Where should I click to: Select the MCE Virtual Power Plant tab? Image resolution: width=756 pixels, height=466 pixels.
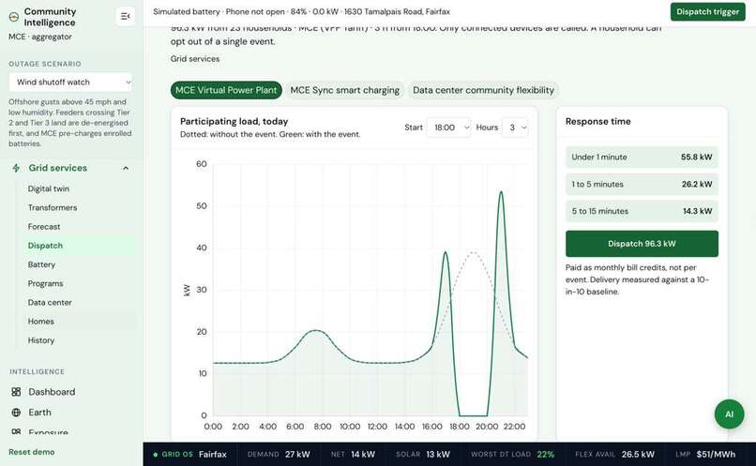[226, 90]
